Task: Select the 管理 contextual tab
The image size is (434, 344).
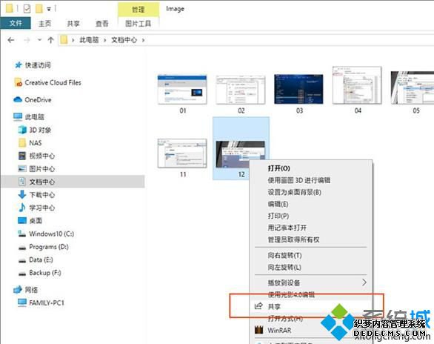Action: 138,10
